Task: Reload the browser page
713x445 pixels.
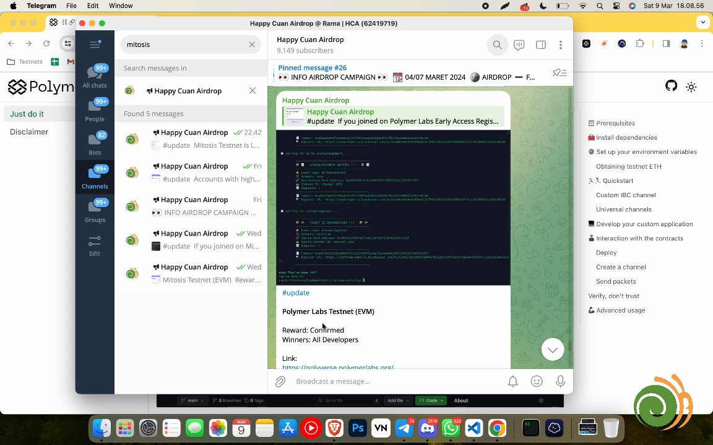Action: point(46,44)
